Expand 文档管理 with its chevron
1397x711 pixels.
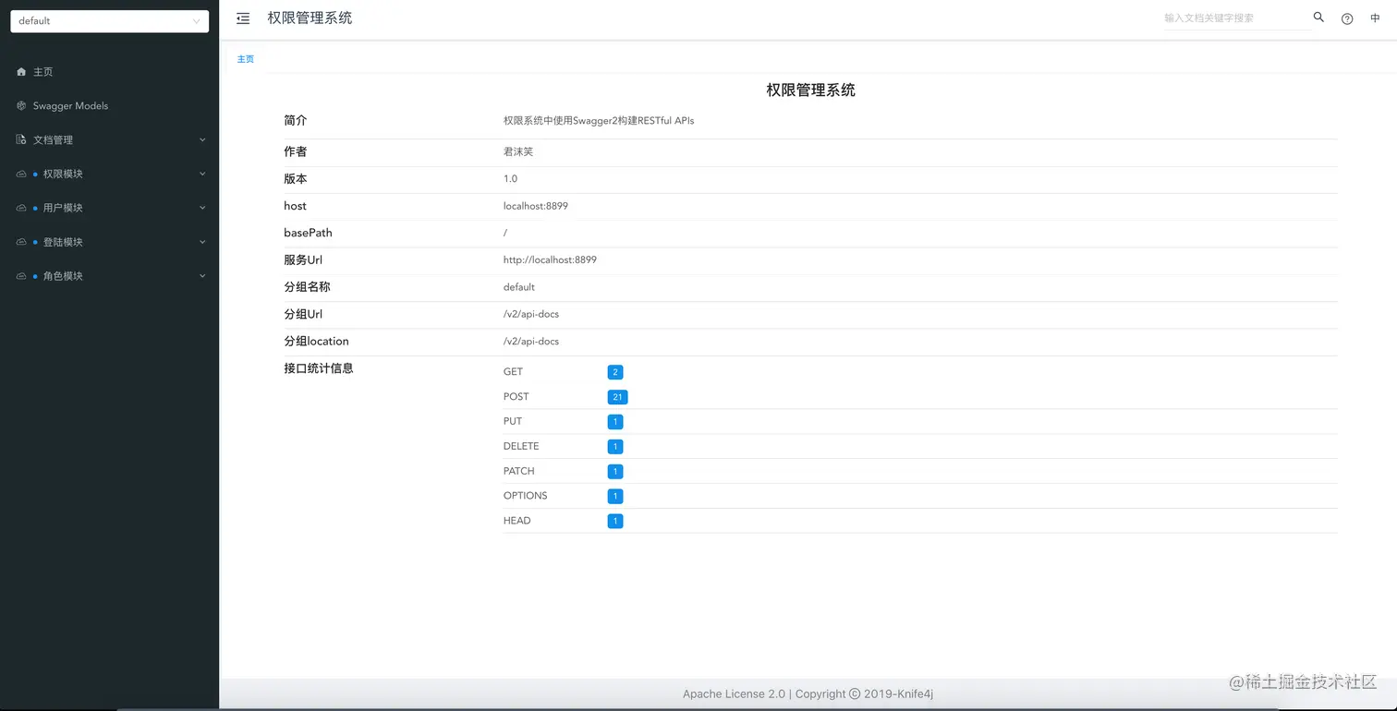click(202, 140)
